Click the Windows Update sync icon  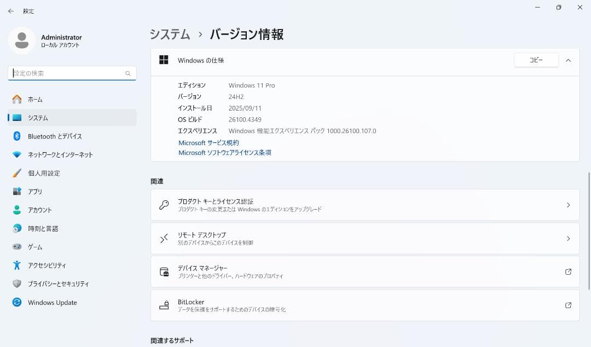[17, 302]
